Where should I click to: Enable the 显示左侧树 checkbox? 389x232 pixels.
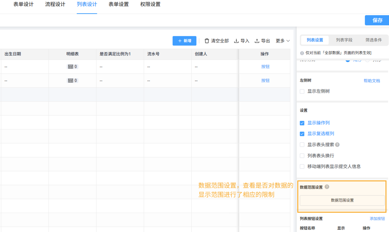tap(302, 91)
